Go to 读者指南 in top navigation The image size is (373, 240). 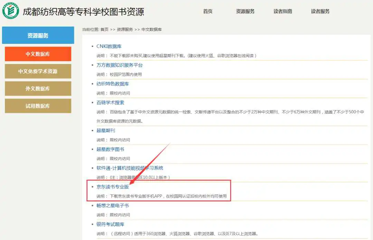[283, 11]
